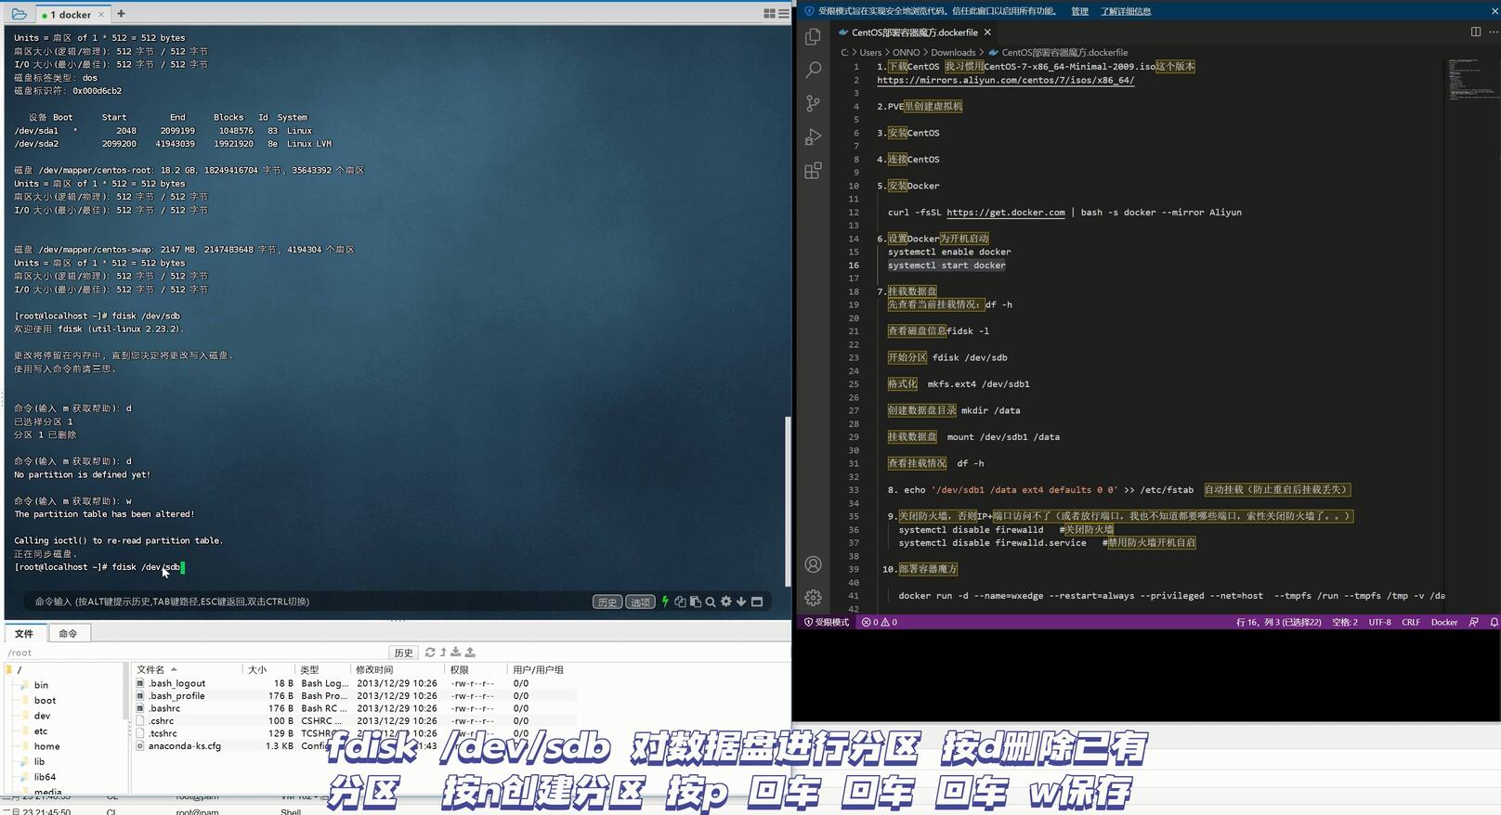Screen dimensions: 1501x815
Task: Refresh the file list in file panel
Action: pos(430,653)
